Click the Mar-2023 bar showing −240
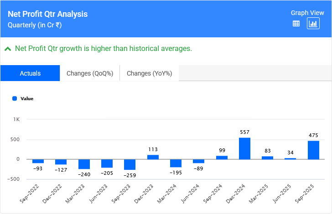 pos(84,164)
